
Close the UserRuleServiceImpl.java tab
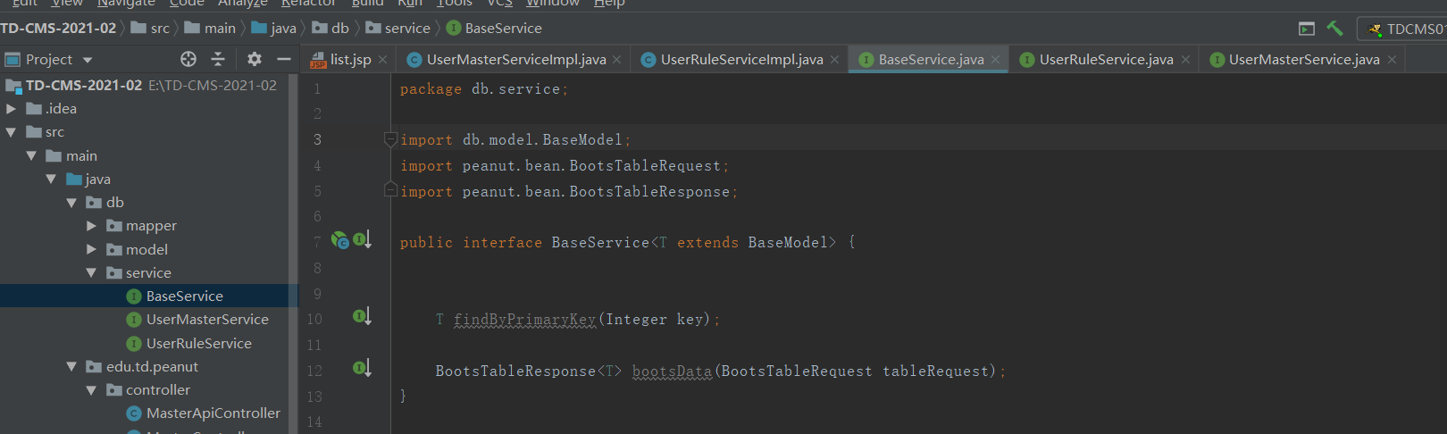pyautogui.click(x=834, y=60)
